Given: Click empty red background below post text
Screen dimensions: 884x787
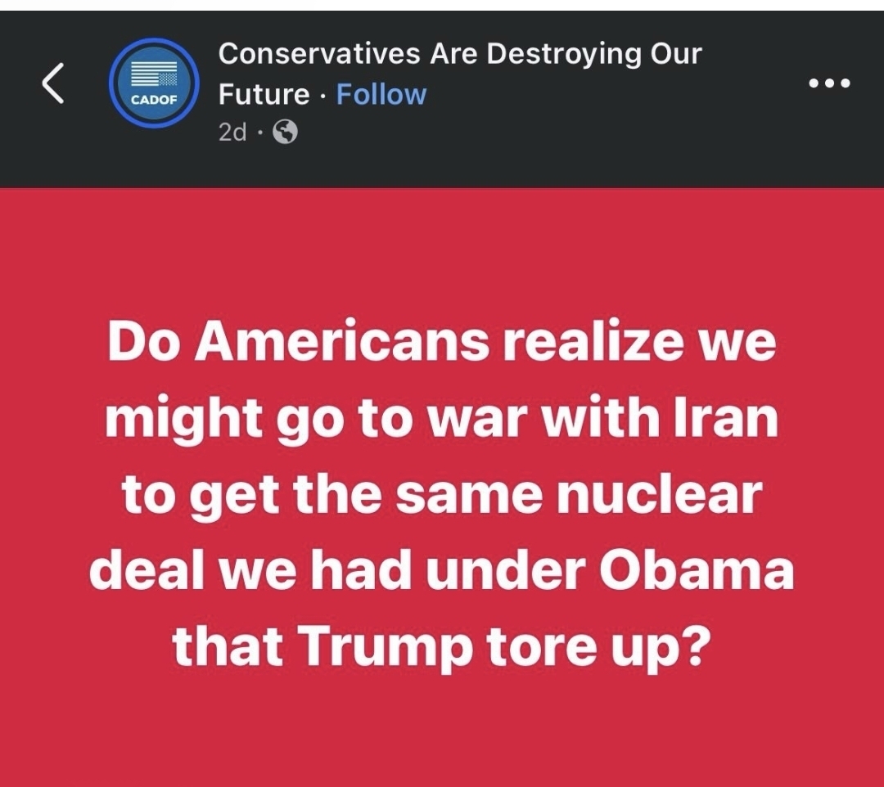Looking at the screenshot, I should coord(442,732).
